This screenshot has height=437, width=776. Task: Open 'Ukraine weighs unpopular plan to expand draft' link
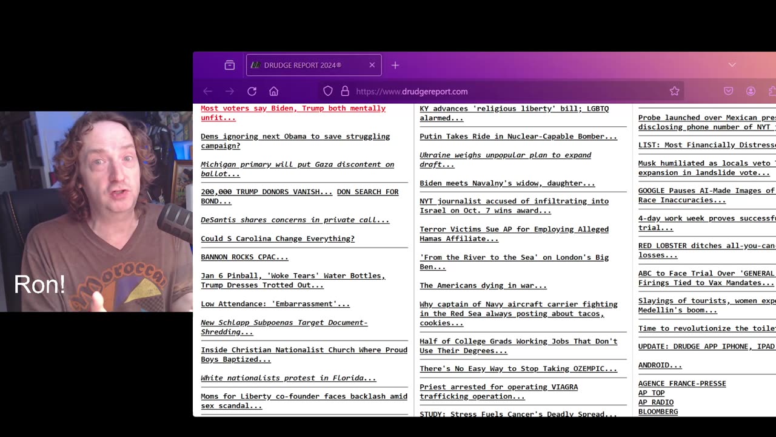[x=505, y=160]
